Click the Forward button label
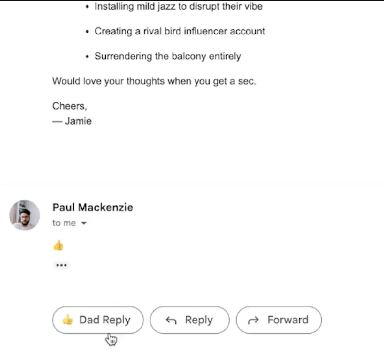 288,320
